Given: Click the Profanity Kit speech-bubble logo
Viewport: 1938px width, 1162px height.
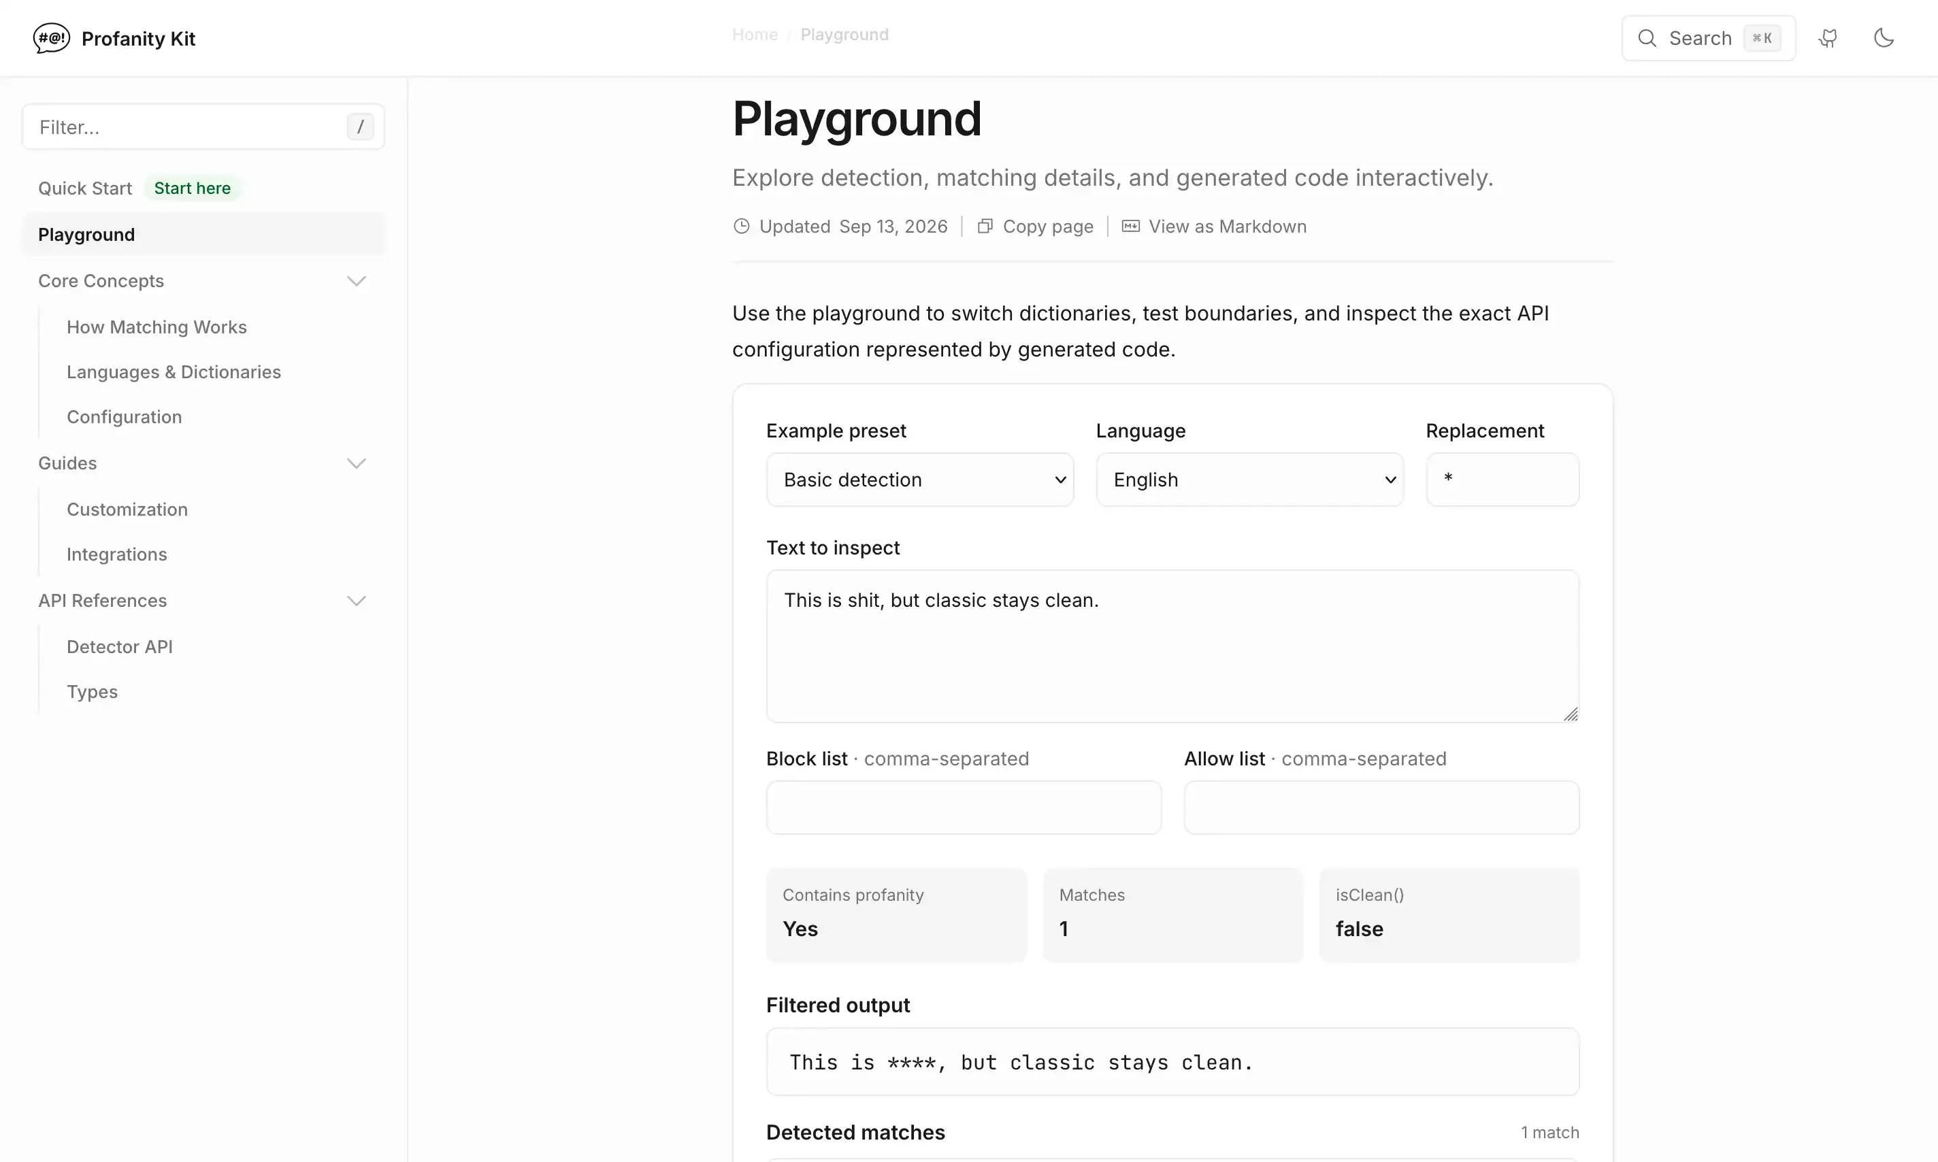Looking at the screenshot, I should coord(52,37).
